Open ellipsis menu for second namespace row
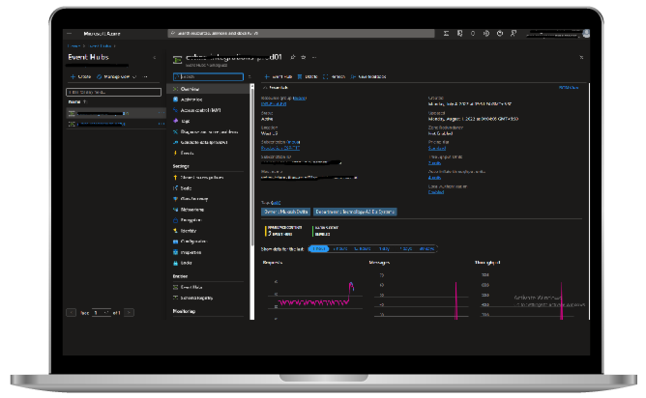 tap(161, 124)
